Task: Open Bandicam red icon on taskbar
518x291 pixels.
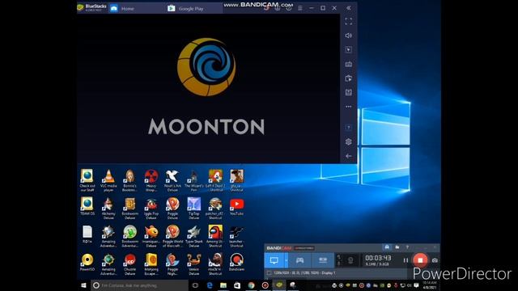Action: tap(265, 285)
